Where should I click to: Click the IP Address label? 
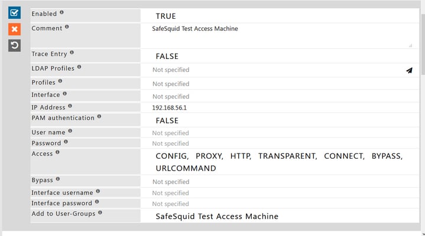coord(48,107)
